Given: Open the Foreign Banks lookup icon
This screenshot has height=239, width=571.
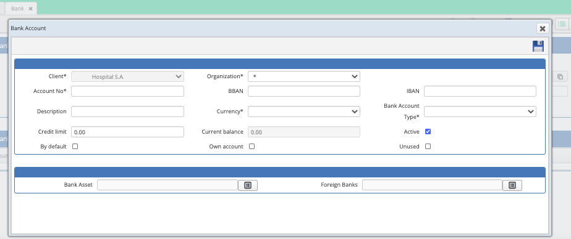Looking at the screenshot, I should pyautogui.click(x=512, y=185).
